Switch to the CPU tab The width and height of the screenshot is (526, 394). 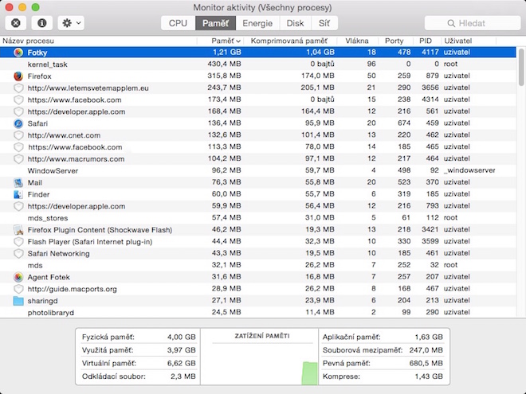pyautogui.click(x=178, y=23)
